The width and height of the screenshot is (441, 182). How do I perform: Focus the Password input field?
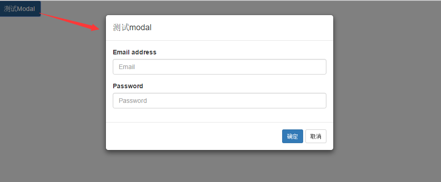[220, 101]
